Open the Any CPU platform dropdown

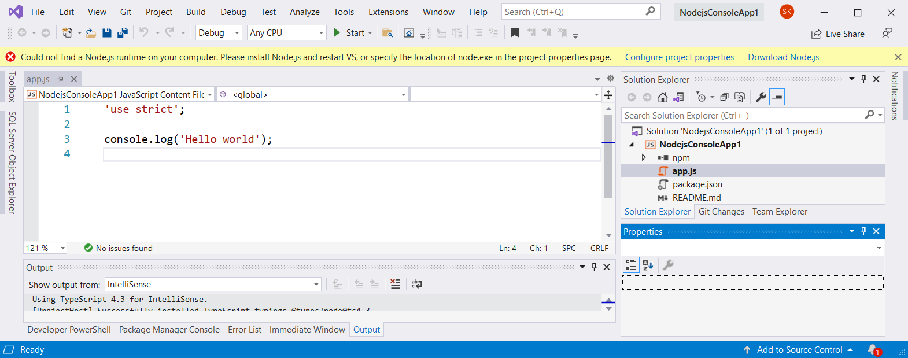(287, 33)
